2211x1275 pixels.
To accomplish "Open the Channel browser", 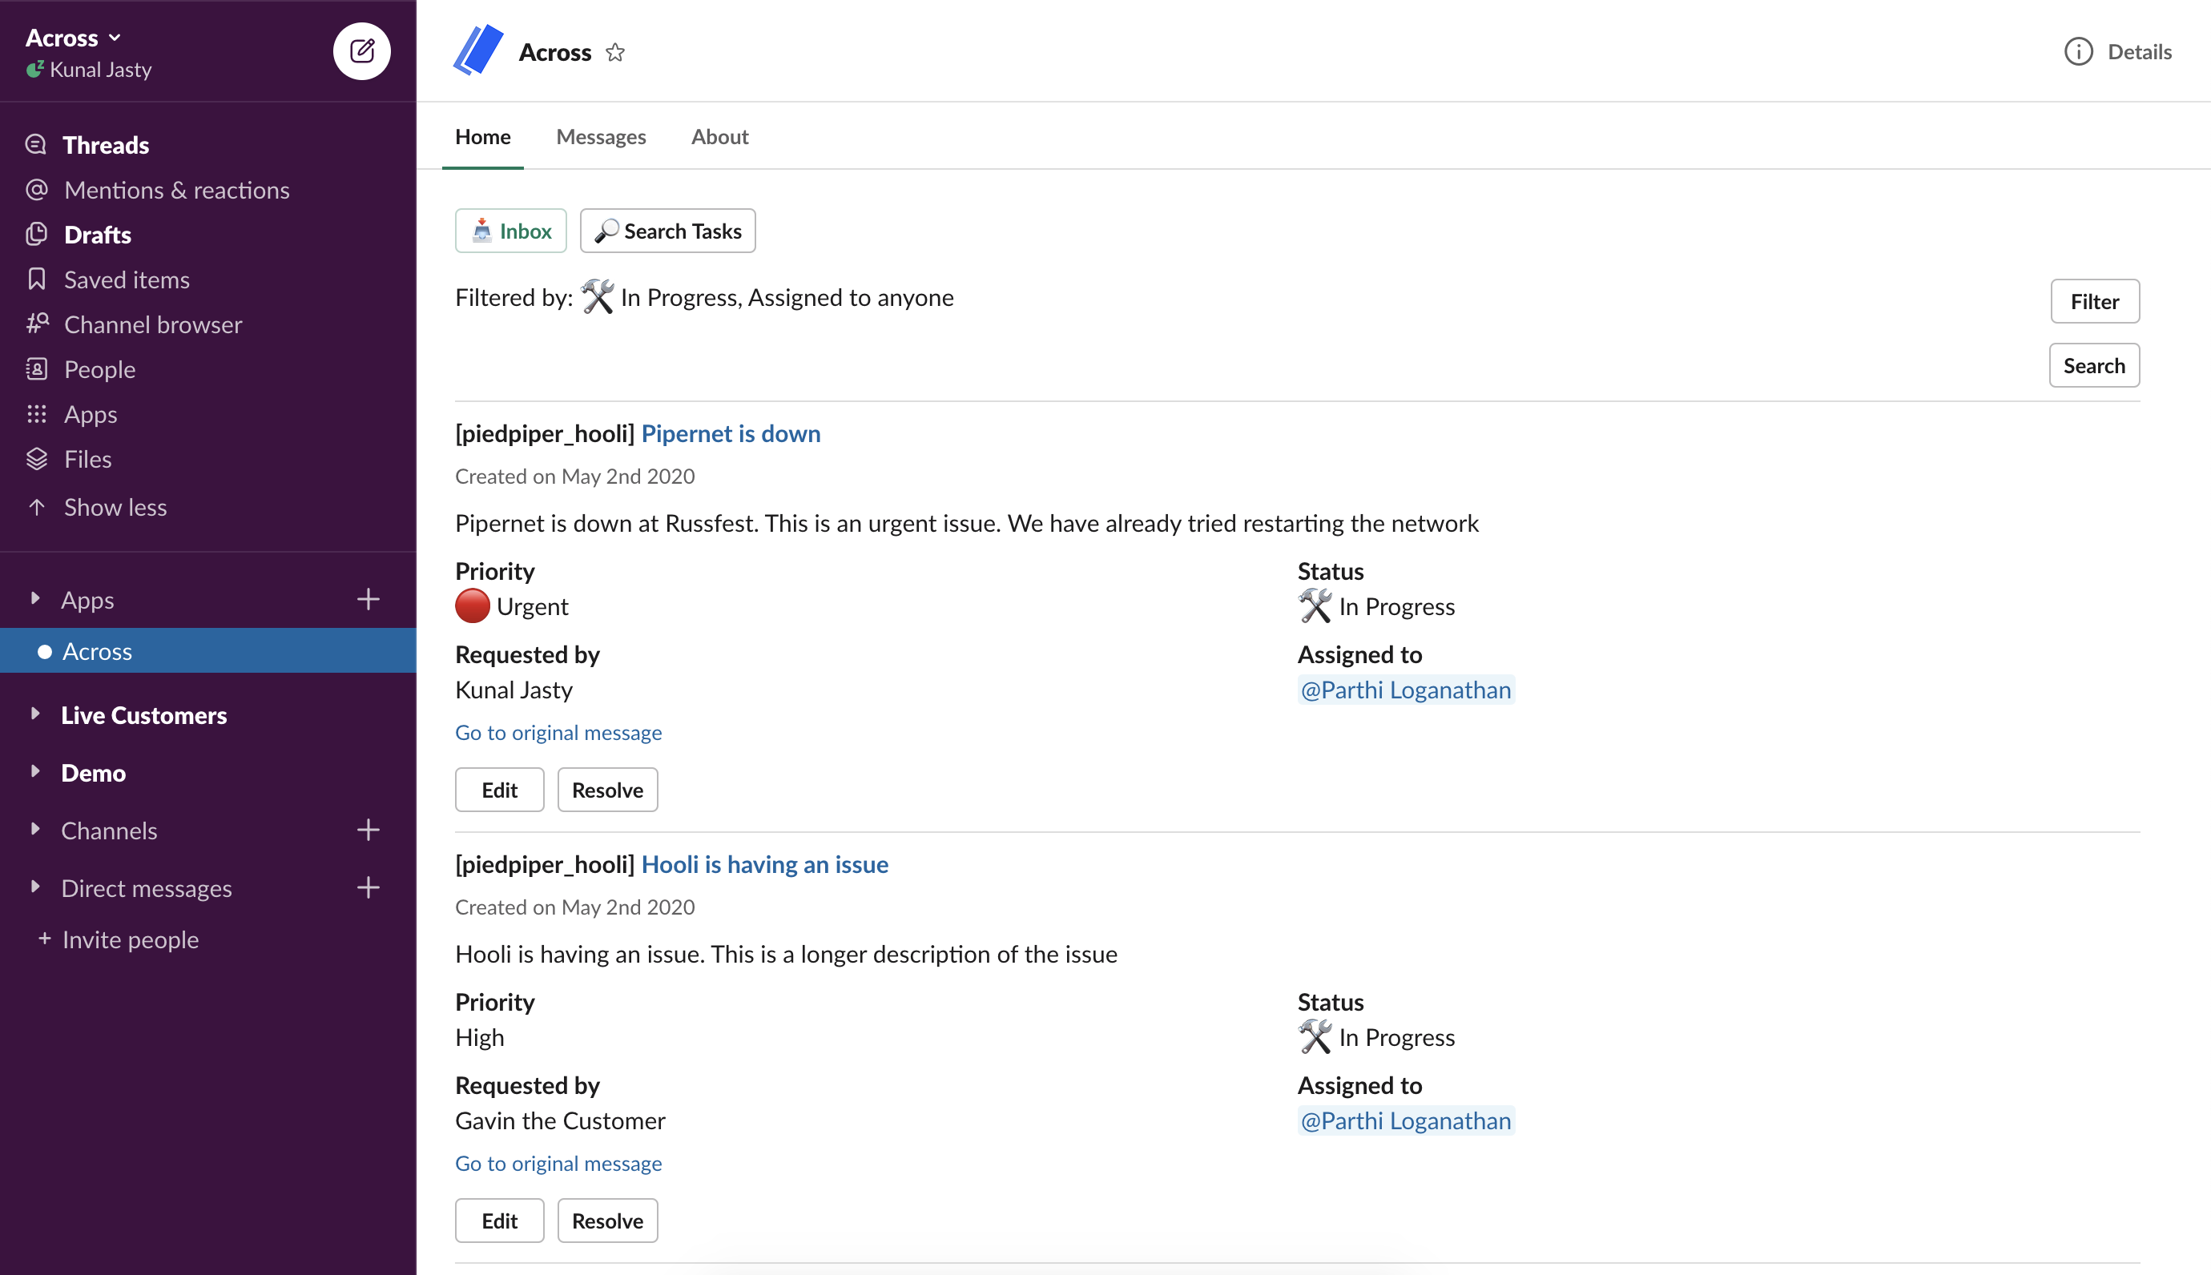I will coord(152,324).
